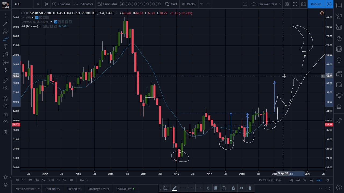Open the M timeframe interval selector
344x193 pixels.
click(38, 4)
